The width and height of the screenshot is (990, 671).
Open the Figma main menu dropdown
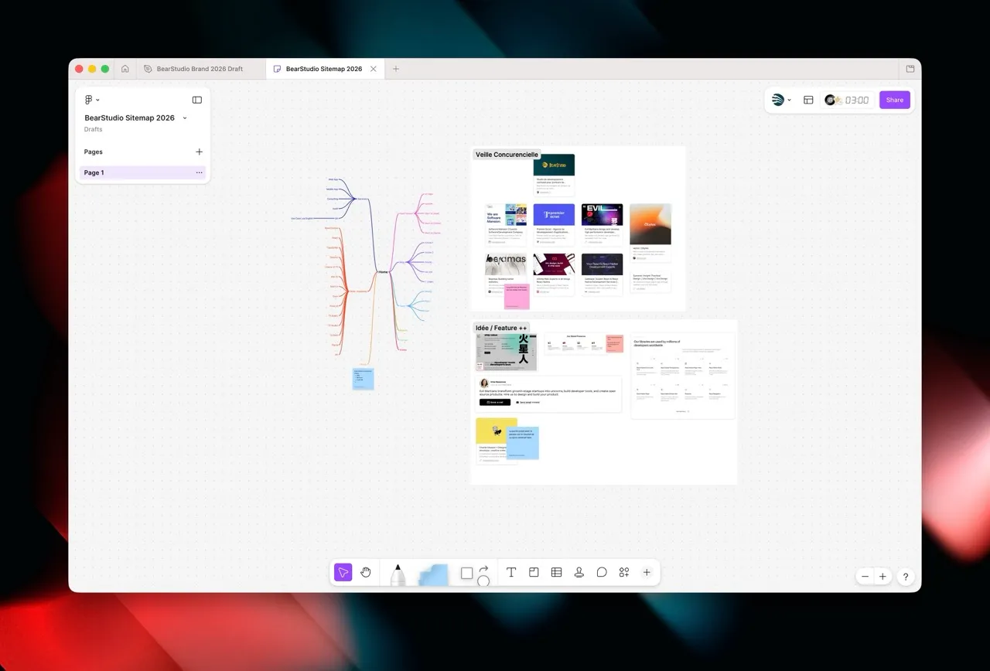click(90, 100)
